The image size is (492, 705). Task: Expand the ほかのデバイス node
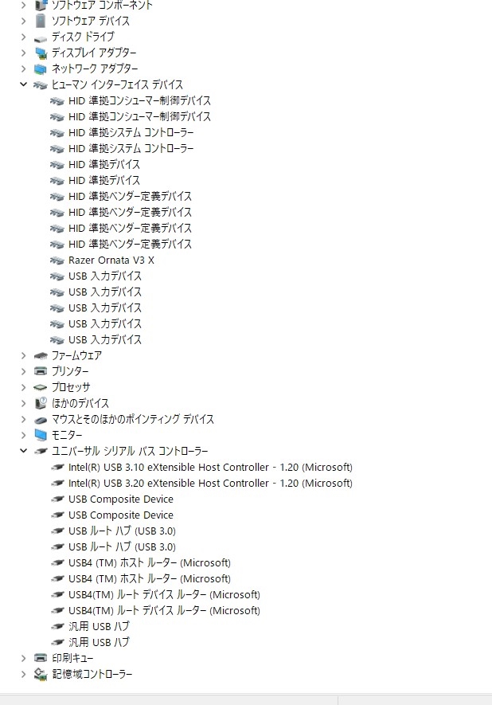[x=23, y=403]
